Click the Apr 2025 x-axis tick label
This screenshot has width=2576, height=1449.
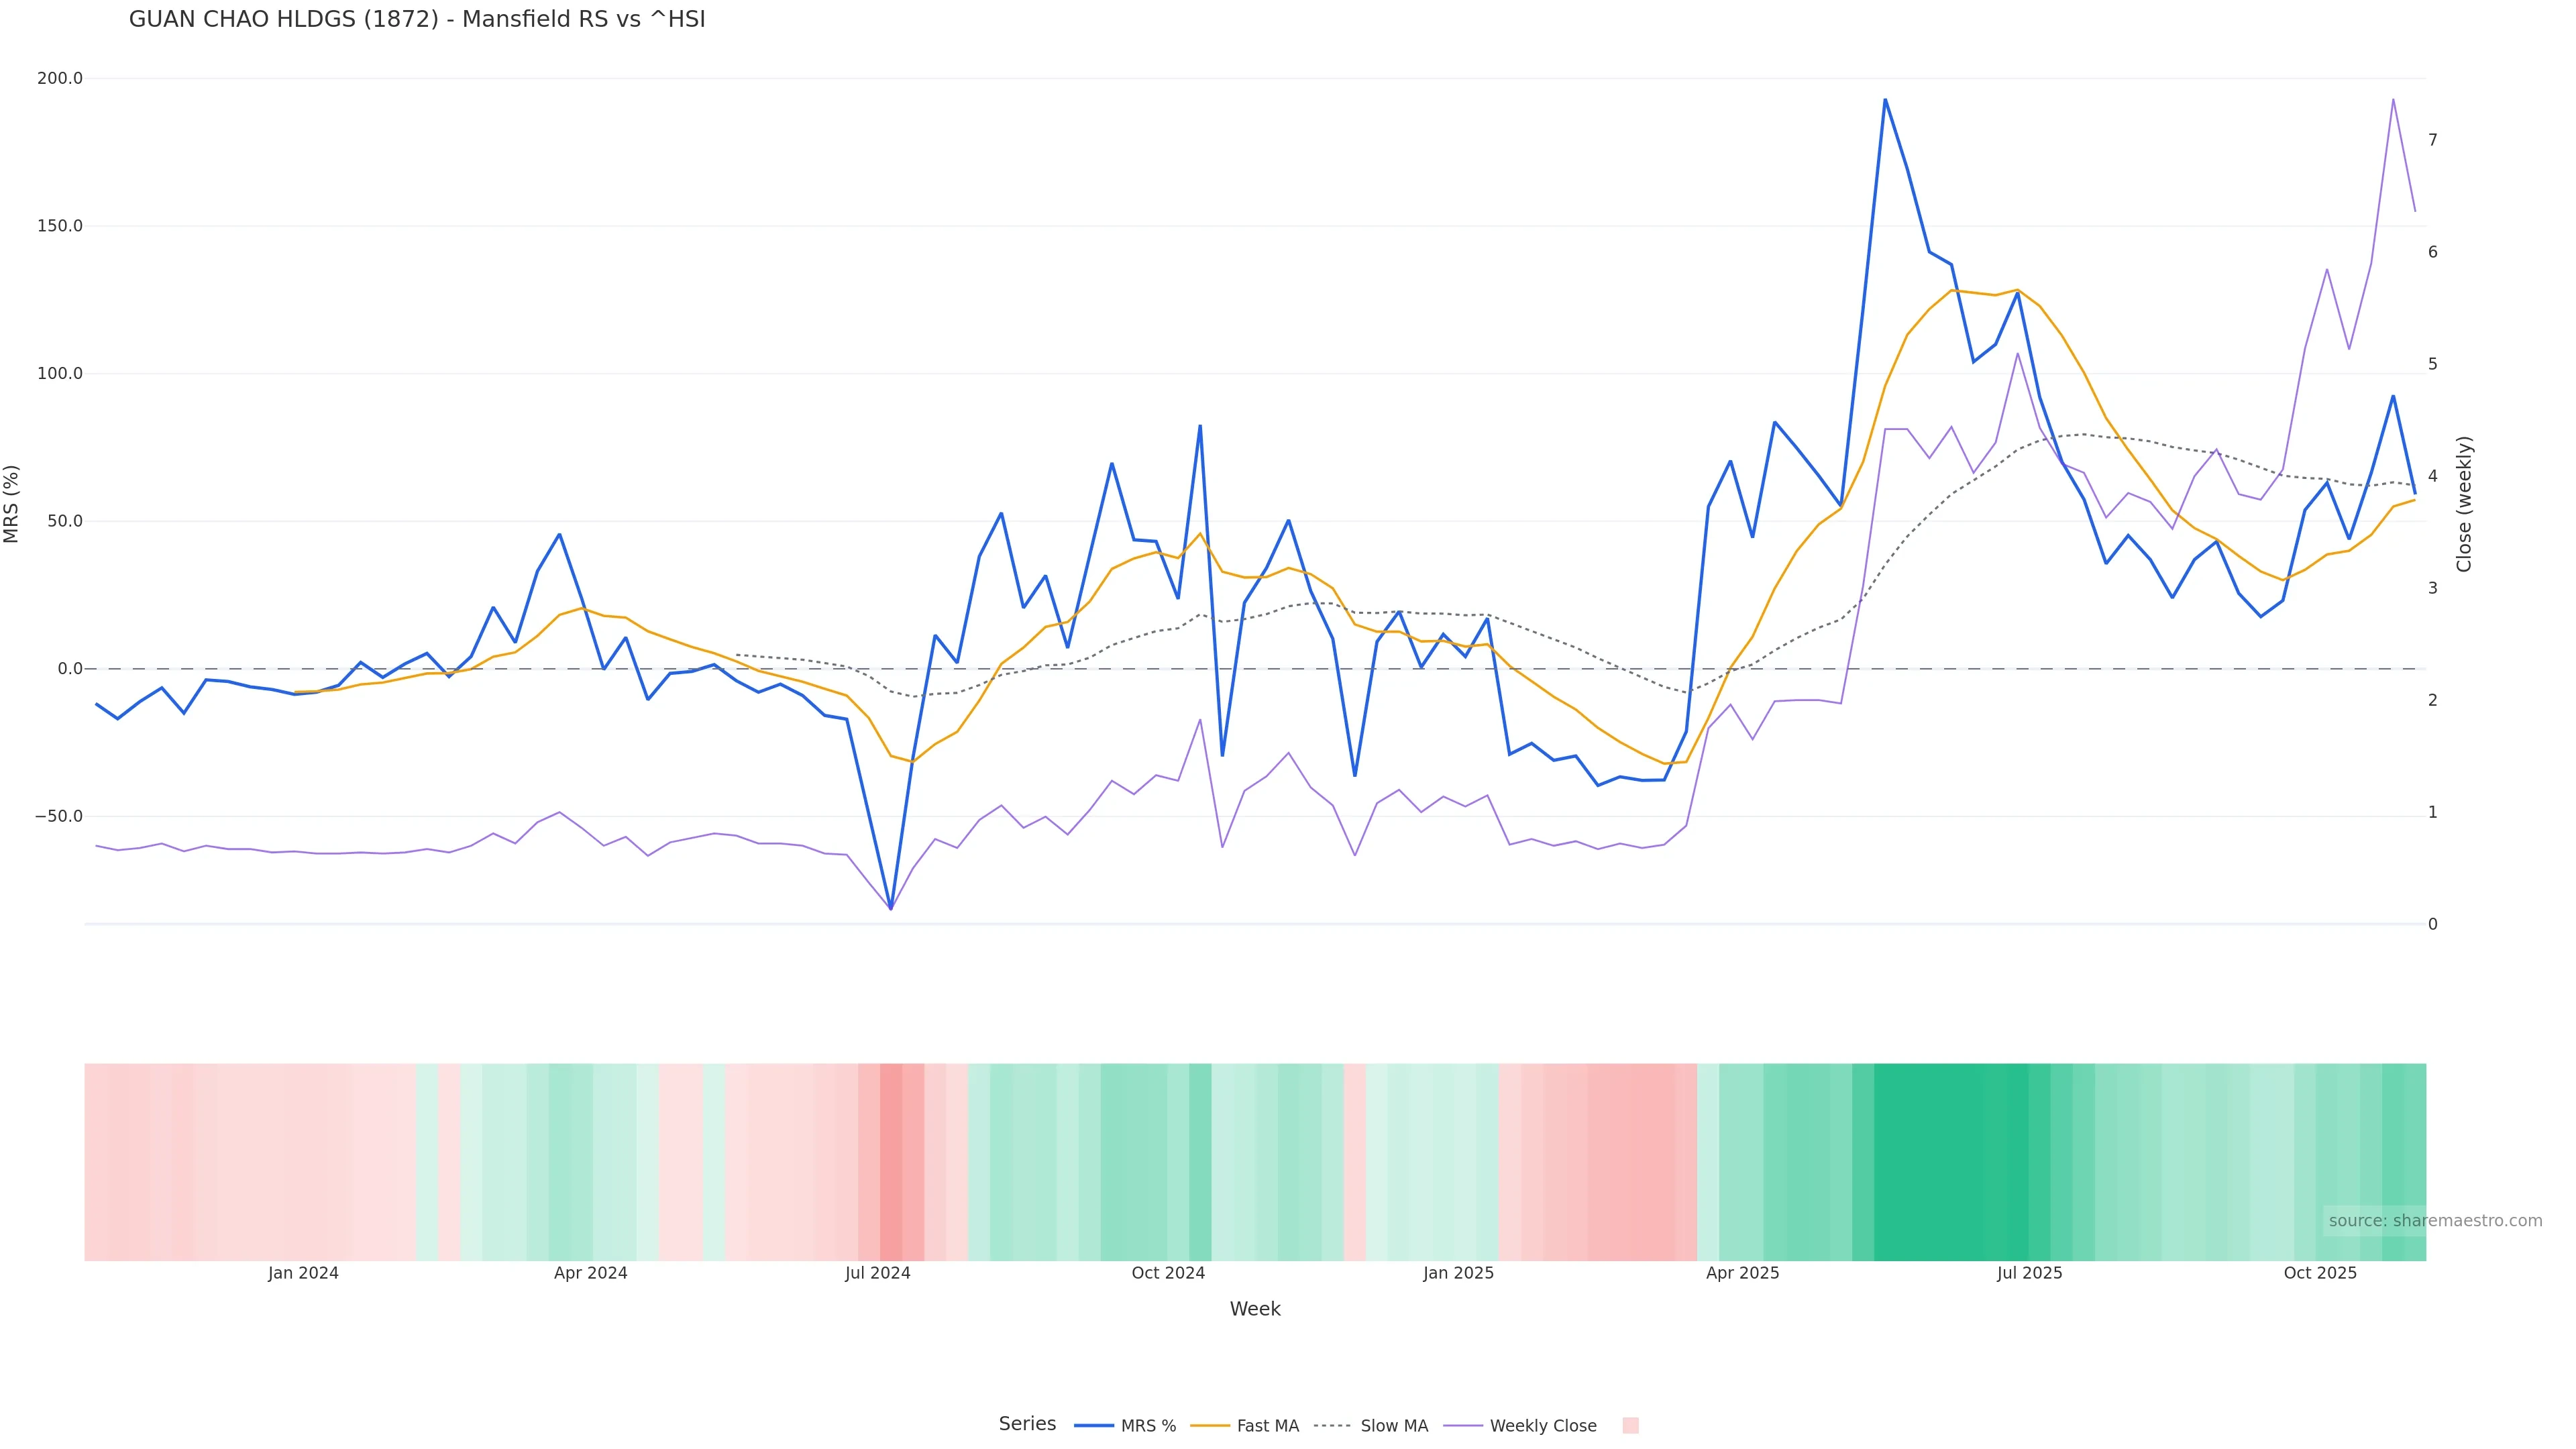point(1742,1273)
